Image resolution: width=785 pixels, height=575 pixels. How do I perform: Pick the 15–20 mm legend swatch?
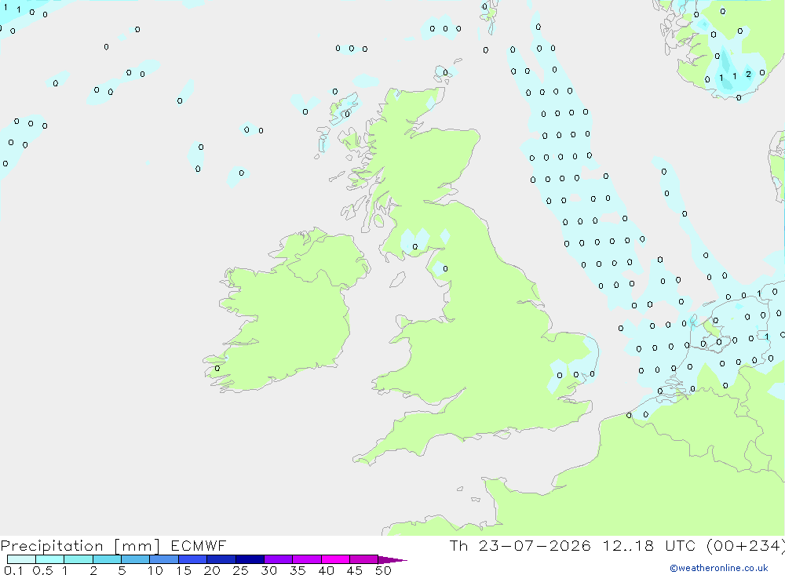pos(193,559)
